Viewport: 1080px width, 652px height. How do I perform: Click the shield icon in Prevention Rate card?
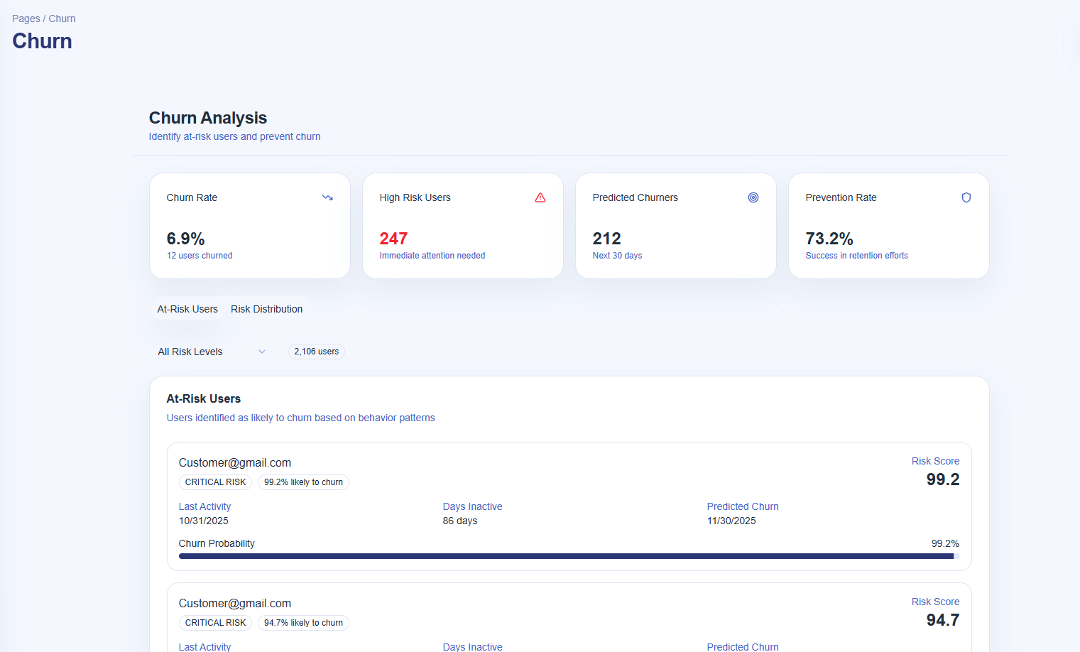coord(966,197)
